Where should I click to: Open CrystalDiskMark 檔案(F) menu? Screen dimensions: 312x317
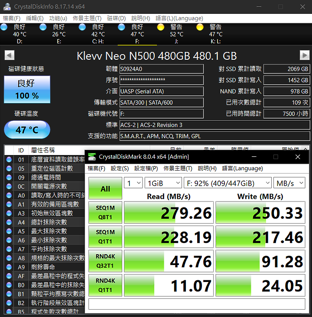click(96, 168)
